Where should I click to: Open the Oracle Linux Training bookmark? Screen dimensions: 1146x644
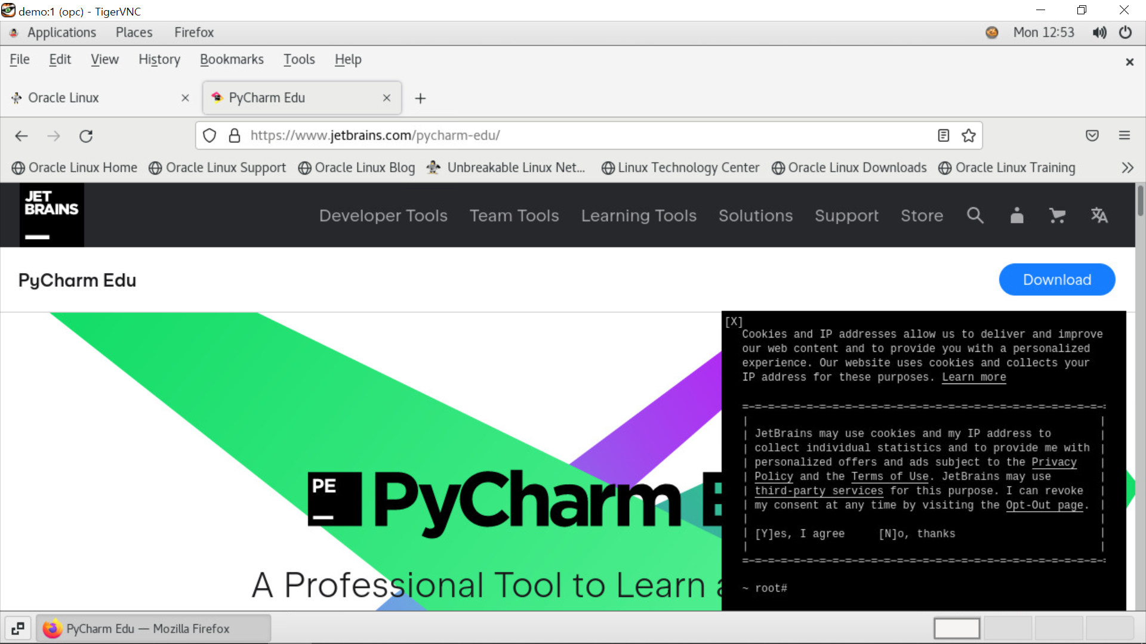coord(1007,168)
